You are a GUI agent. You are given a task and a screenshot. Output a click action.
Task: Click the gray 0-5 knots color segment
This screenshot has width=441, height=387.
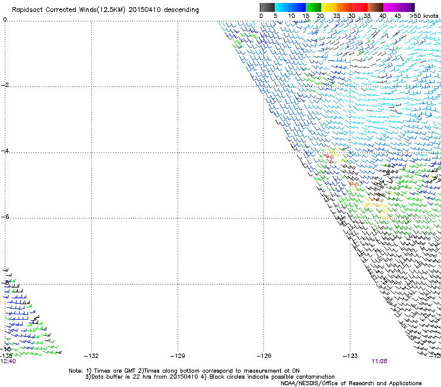click(x=267, y=7)
